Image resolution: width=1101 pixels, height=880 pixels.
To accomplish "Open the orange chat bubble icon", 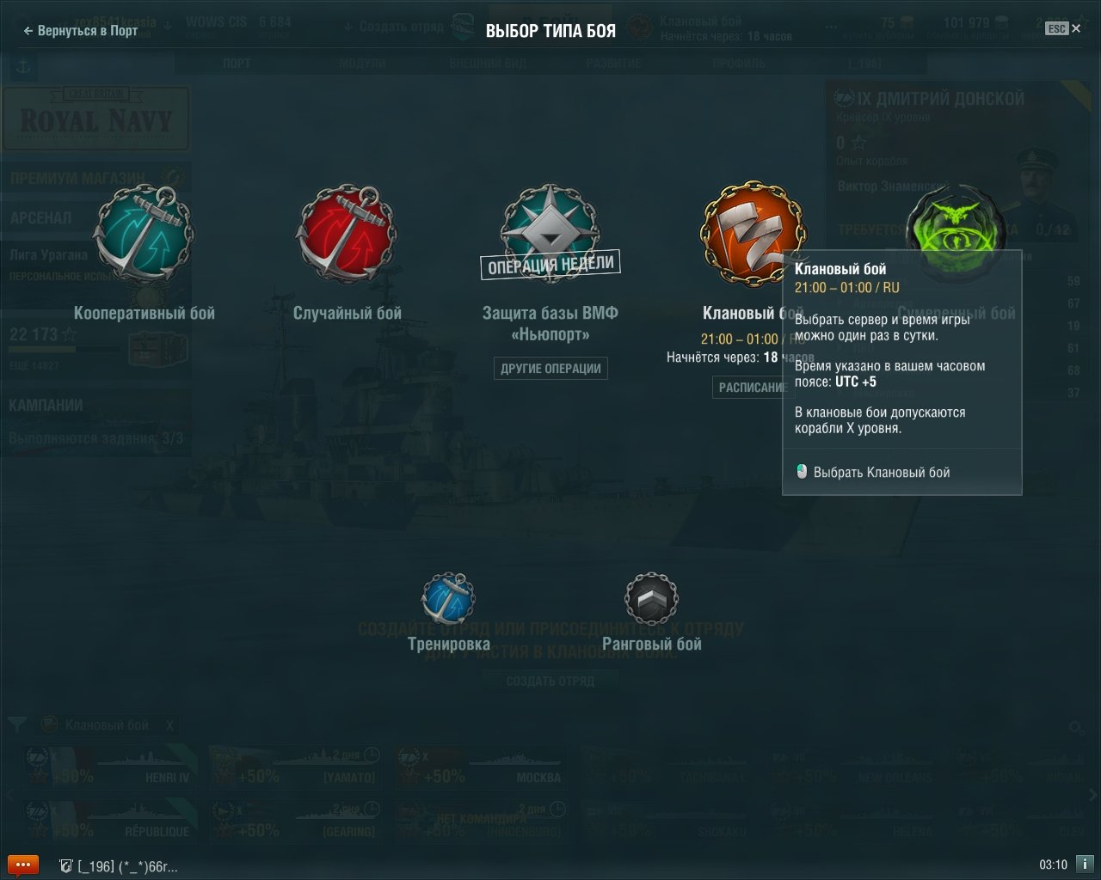I will 22,865.
